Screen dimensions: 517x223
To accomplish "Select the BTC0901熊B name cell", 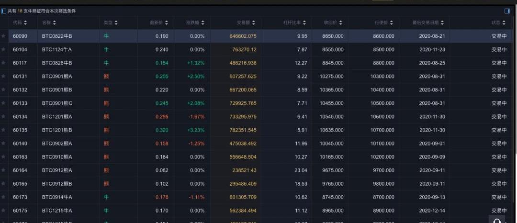I will [x=56, y=90].
